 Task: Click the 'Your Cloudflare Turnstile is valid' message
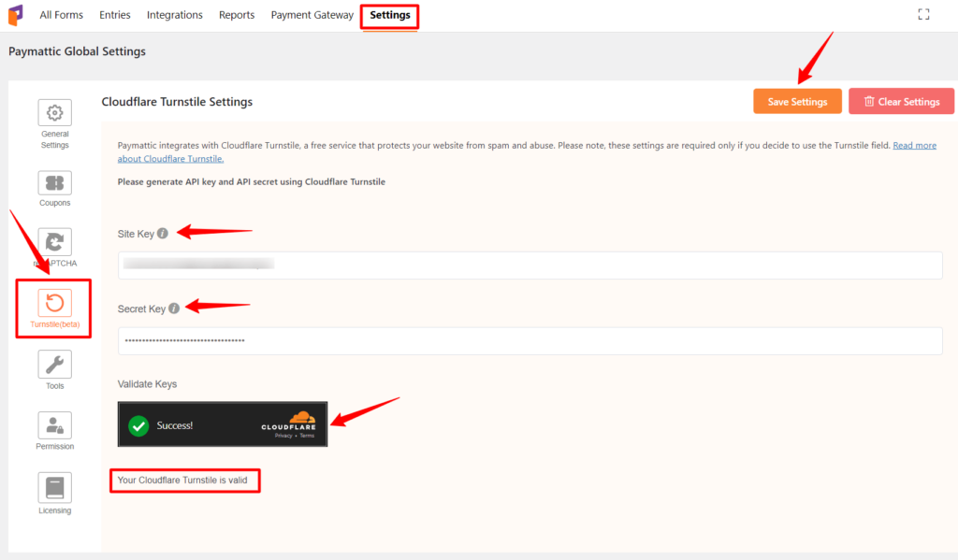(x=182, y=480)
